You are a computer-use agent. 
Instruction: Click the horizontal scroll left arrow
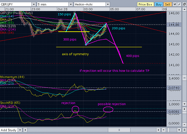[25, 130]
